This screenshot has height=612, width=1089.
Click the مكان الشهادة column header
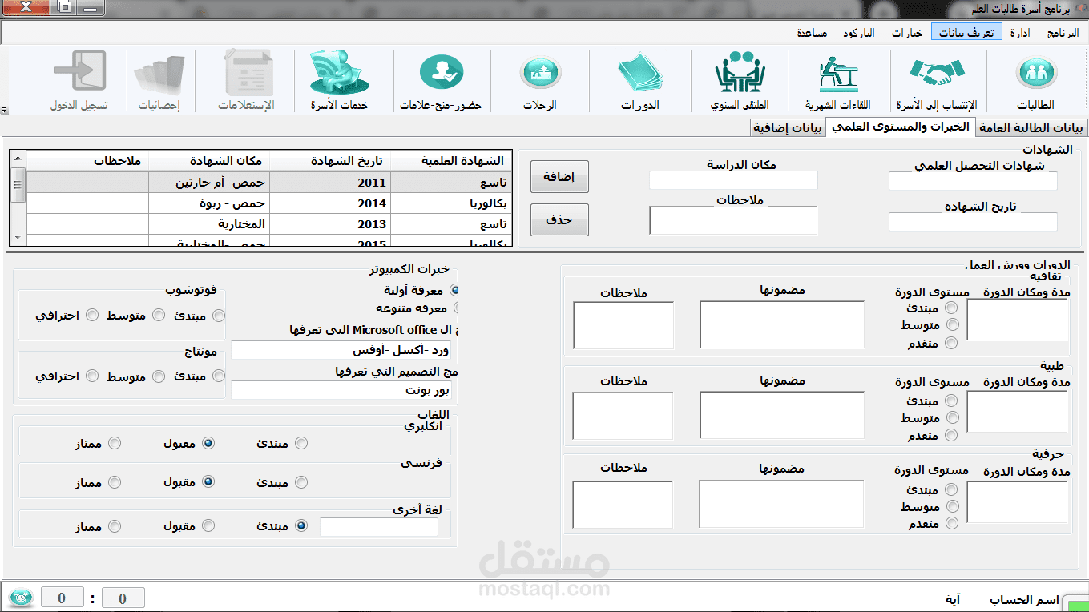pos(209,161)
